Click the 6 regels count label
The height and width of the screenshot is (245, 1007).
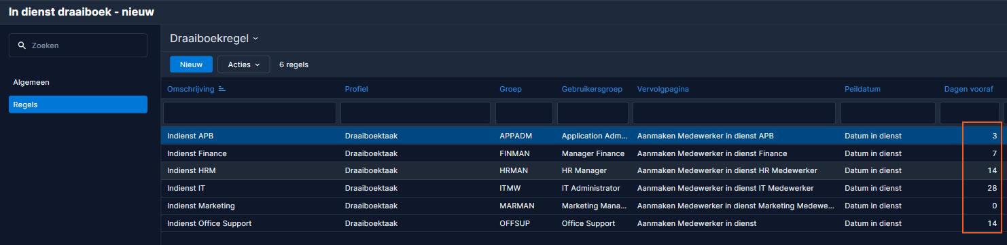coord(294,64)
